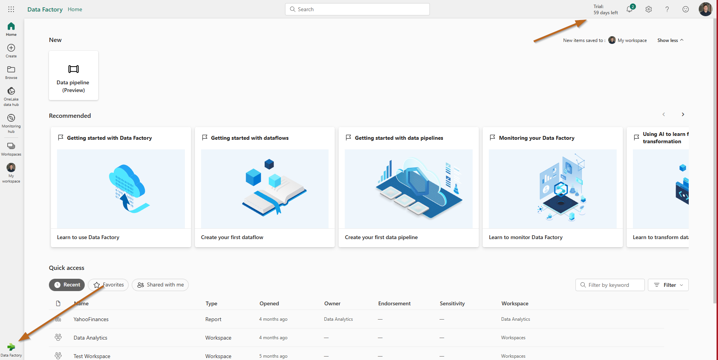
Task: Collapse section with Show less
Action: point(670,40)
